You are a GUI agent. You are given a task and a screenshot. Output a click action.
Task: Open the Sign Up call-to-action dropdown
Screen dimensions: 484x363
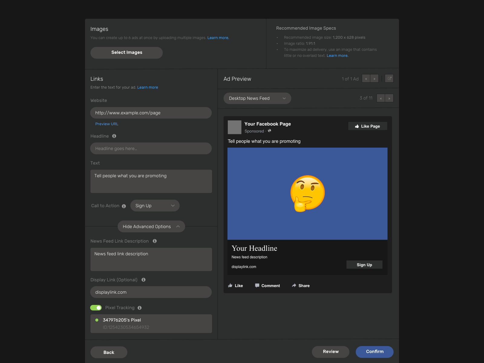pyautogui.click(x=155, y=205)
